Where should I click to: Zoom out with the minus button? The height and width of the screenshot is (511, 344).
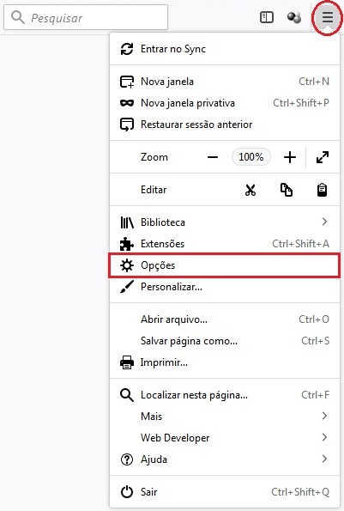(213, 157)
